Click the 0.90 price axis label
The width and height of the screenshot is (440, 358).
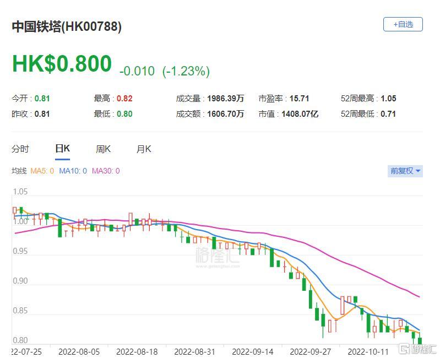tap(20, 281)
